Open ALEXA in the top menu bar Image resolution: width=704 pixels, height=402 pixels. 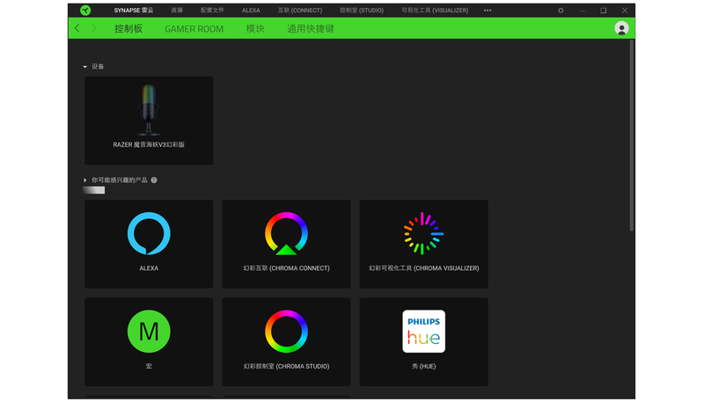251,10
